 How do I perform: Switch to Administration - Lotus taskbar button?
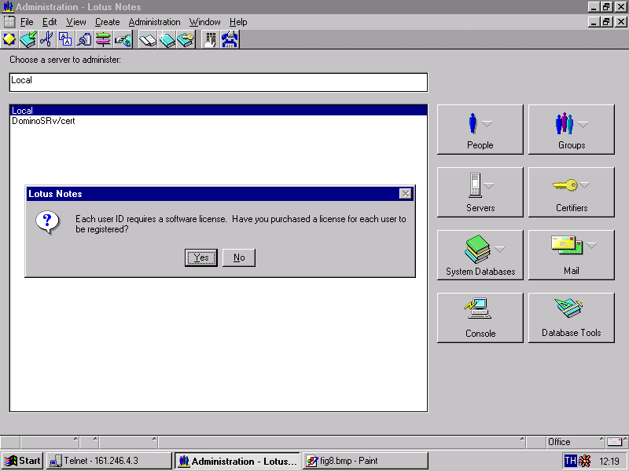[237, 461]
